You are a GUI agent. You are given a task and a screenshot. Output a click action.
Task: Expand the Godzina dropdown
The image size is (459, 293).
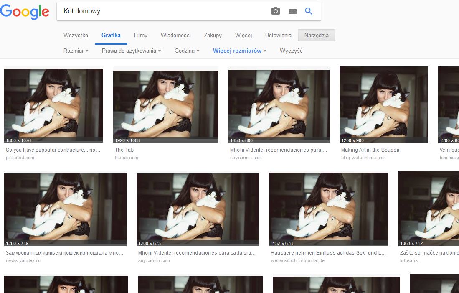187,51
